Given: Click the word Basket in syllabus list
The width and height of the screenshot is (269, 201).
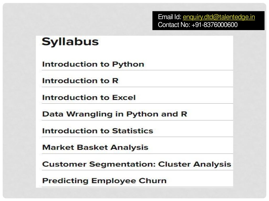Looking at the screenshot, I should pos(92,148).
